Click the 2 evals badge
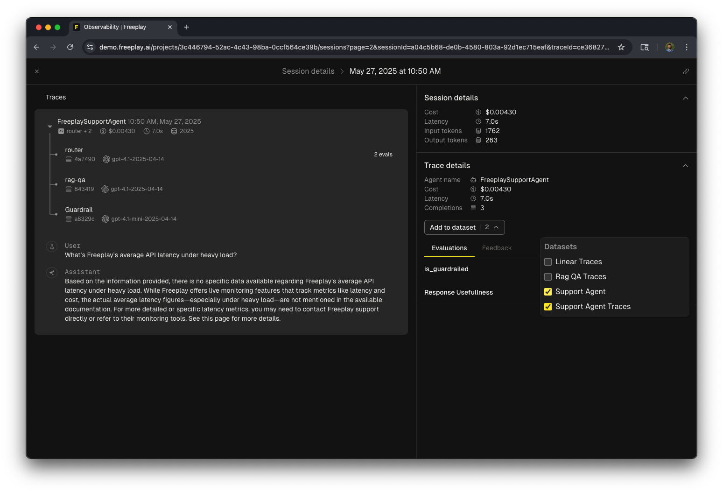 [383, 155]
